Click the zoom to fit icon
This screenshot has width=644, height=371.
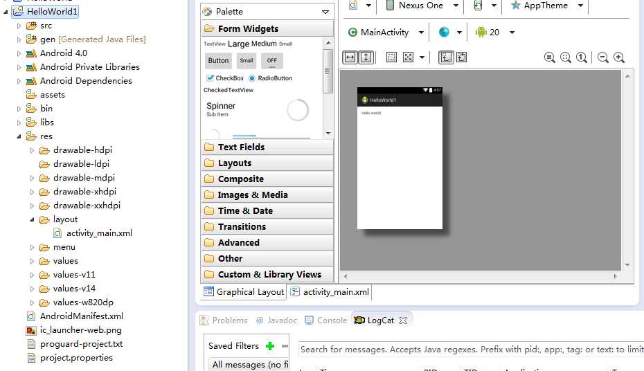(x=566, y=57)
